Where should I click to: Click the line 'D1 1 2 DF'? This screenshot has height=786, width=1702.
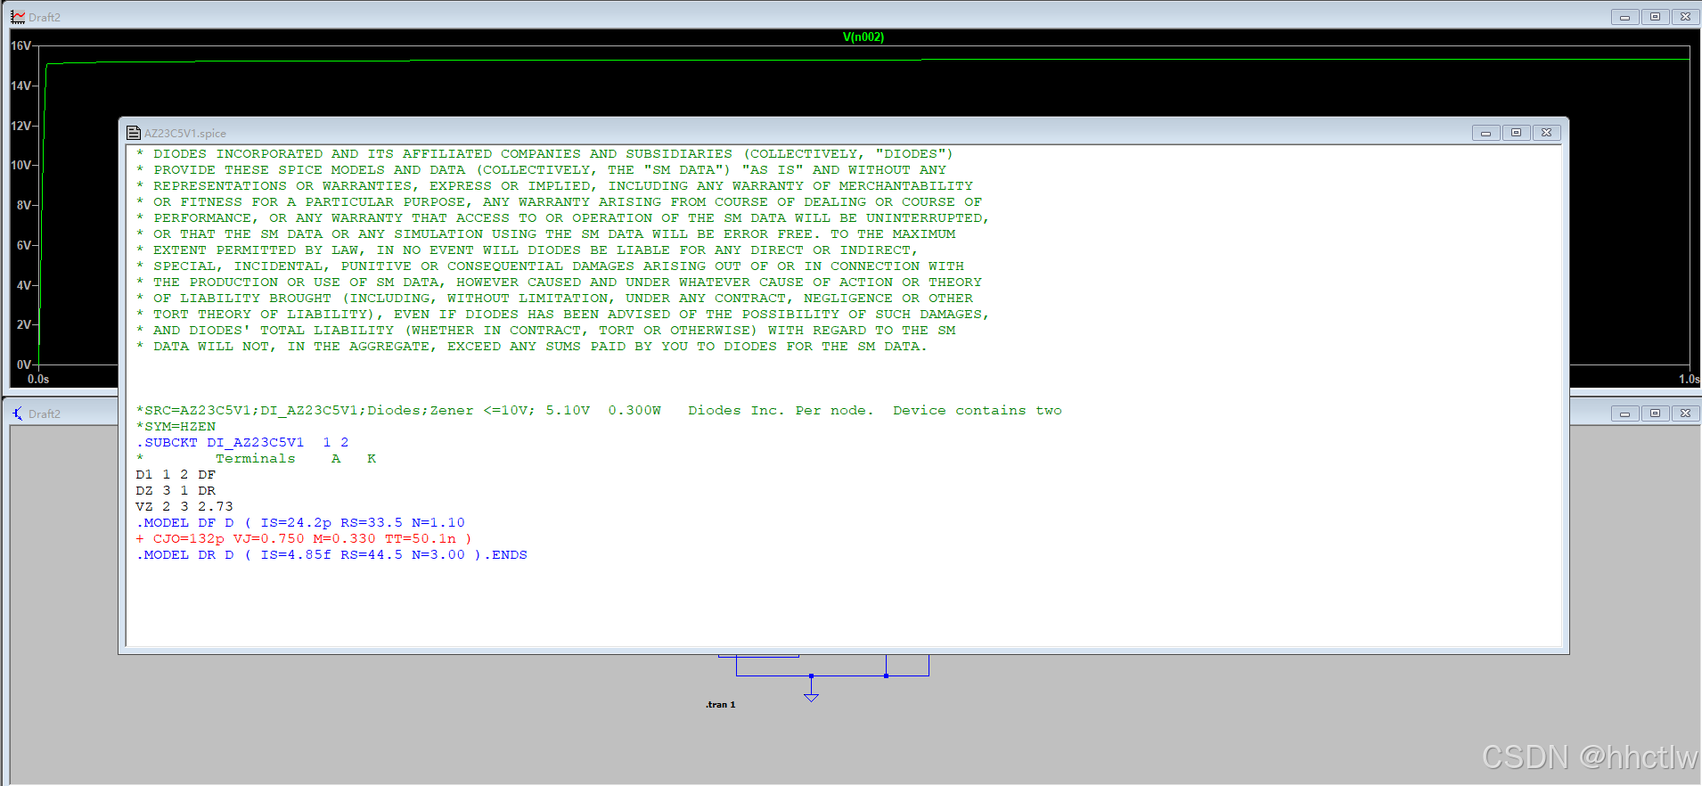(176, 475)
